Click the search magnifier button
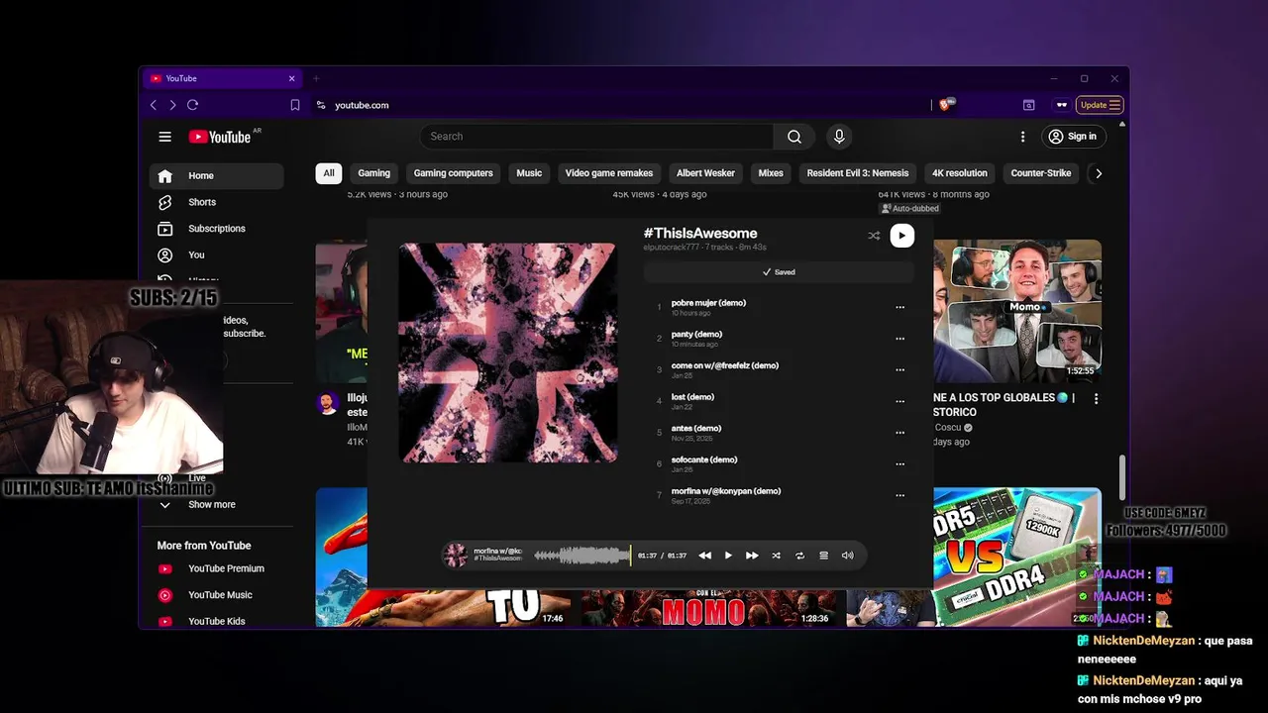The height and width of the screenshot is (713, 1268). coord(793,137)
